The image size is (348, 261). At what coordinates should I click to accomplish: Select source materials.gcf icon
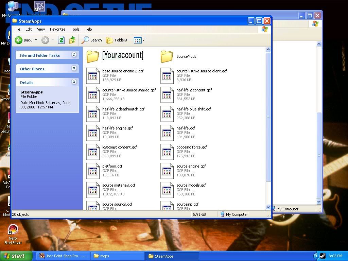click(93, 190)
